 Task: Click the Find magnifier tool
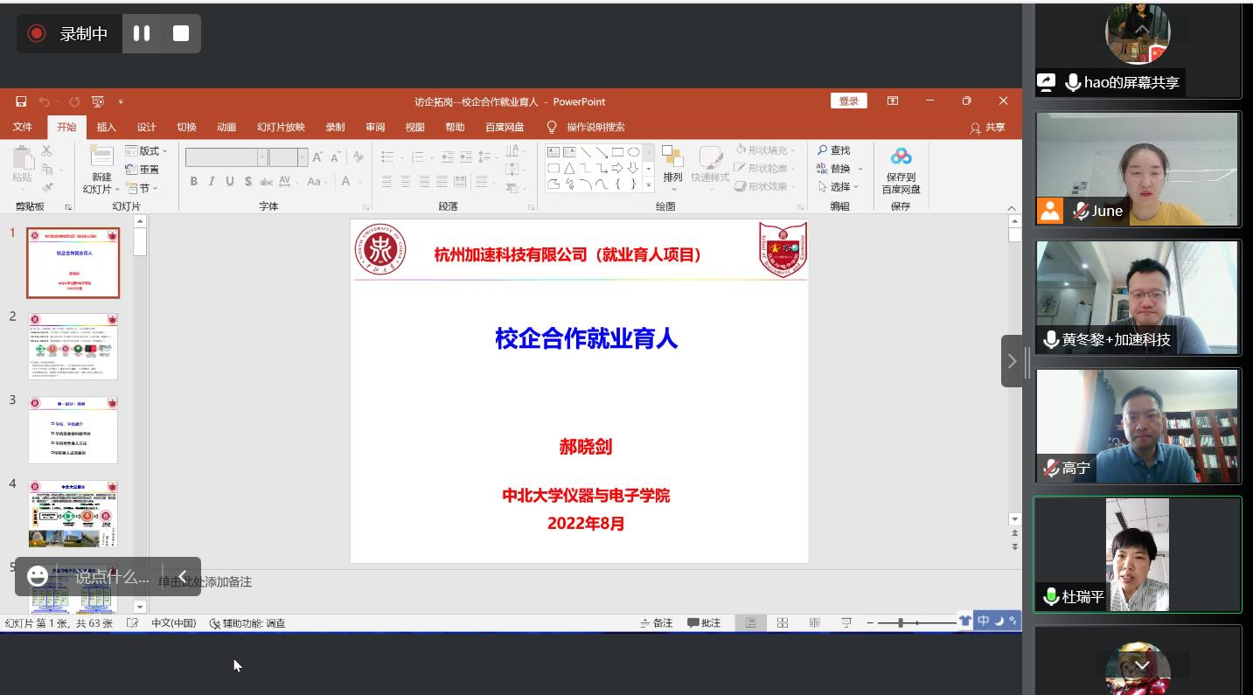pyautogui.click(x=833, y=150)
